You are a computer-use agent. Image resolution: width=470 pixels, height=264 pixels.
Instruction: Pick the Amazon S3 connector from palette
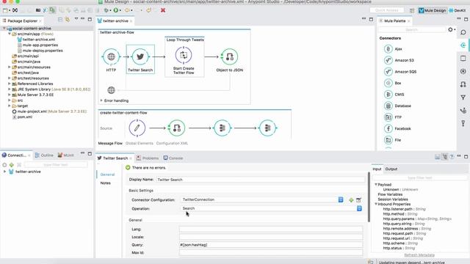[399, 60]
